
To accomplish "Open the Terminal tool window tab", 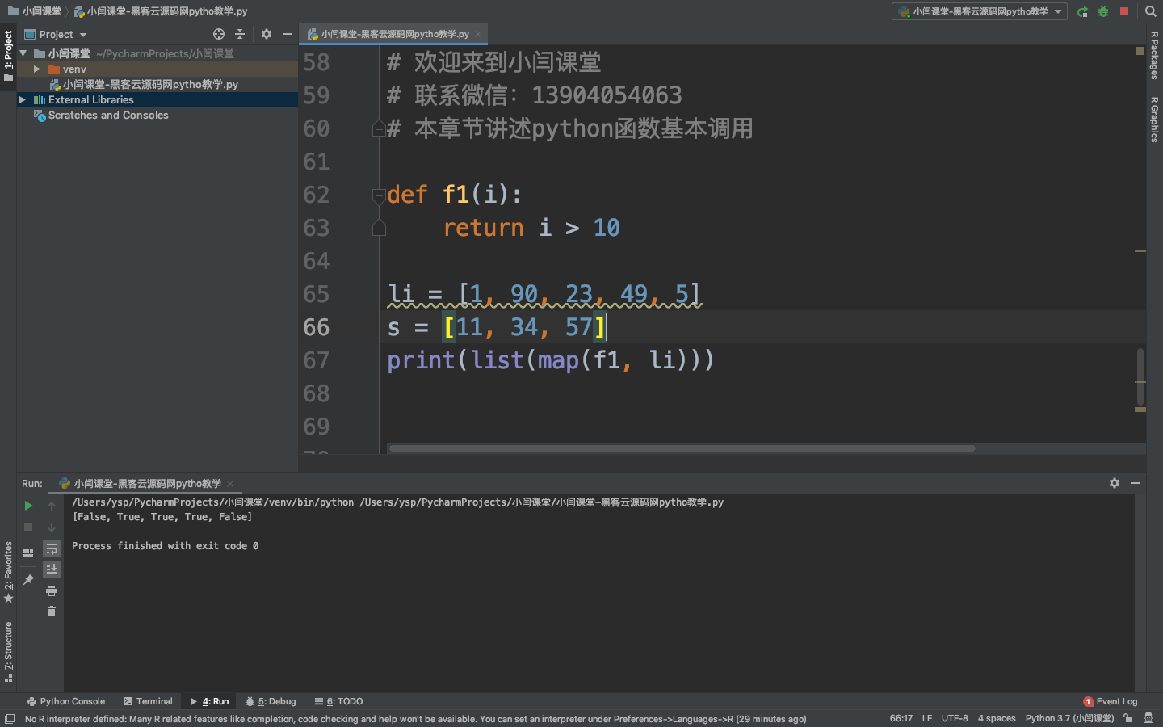I will [x=148, y=701].
